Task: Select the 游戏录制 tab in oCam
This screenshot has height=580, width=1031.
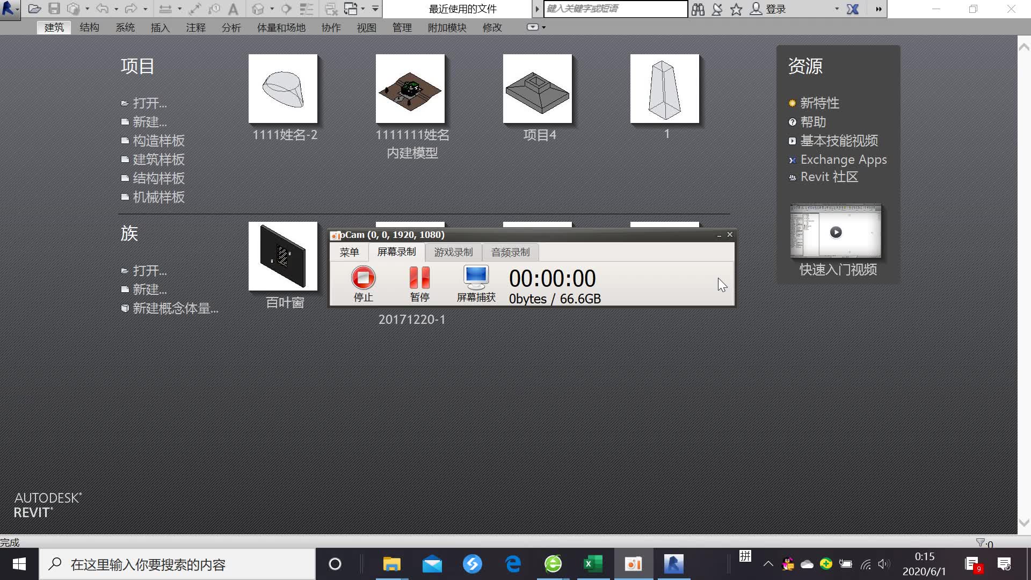Action: 453,252
